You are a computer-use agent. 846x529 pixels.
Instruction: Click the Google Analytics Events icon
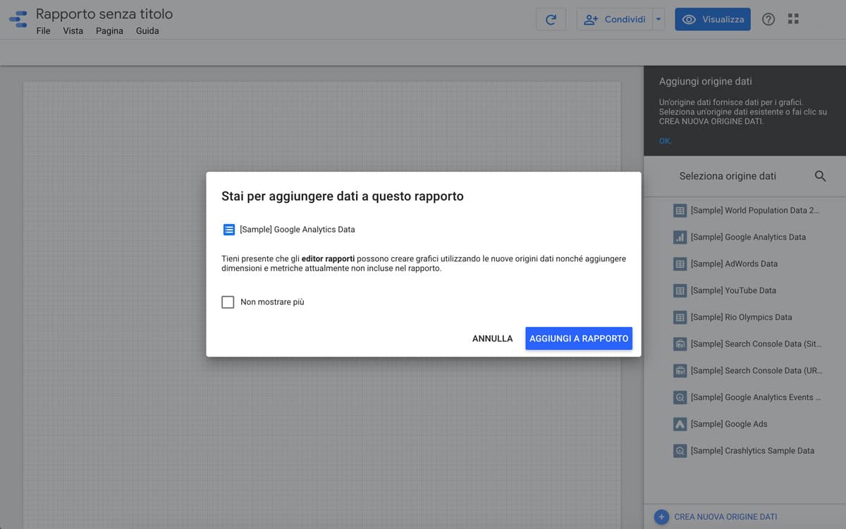pyautogui.click(x=680, y=398)
